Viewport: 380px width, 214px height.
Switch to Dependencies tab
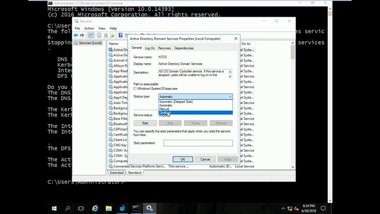[183, 48]
